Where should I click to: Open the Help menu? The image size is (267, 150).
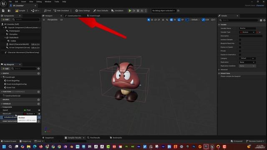point(64,2)
